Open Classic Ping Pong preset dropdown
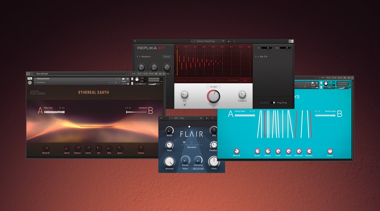Screen dimensions: 380x211 pos(223,41)
